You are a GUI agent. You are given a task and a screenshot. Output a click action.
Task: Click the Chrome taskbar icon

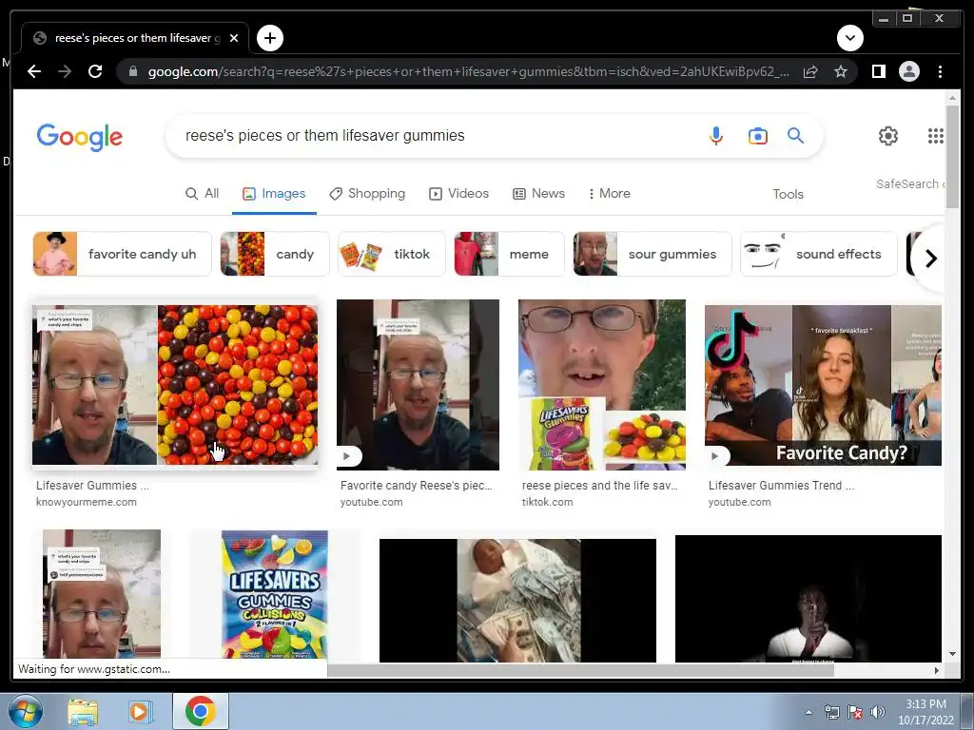click(x=200, y=711)
